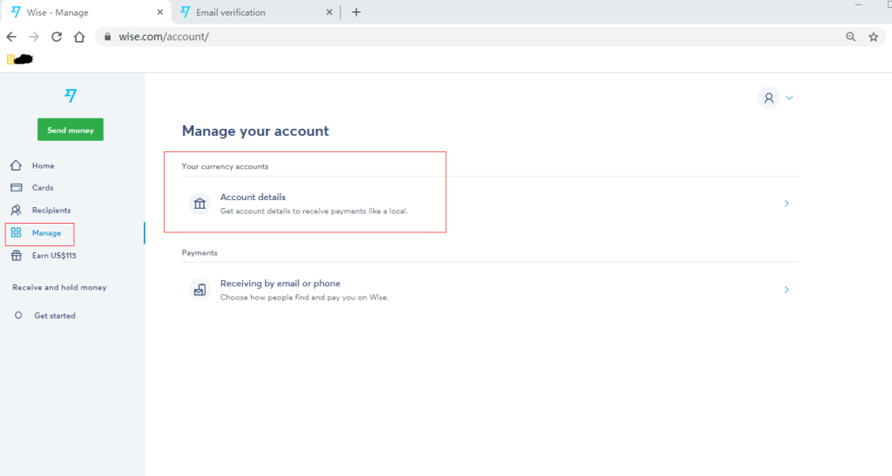Close the Wise - Manage tab
Image resolution: width=892 pixels, height=476 pixels.
160,12
